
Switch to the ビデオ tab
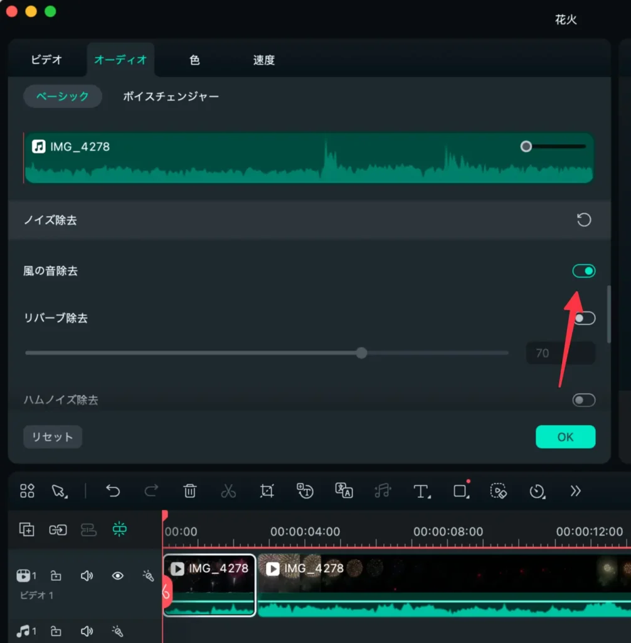(x=47, y=60)
